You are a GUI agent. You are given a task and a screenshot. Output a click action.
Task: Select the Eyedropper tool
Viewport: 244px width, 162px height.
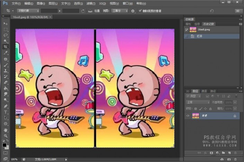pos(6,53)
